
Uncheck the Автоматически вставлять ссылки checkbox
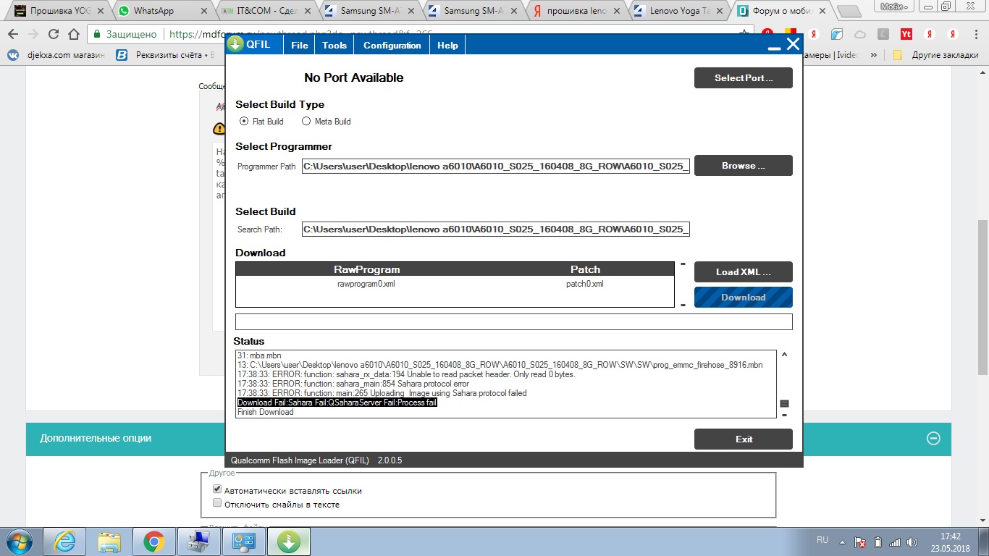click(x=216, y=490)
